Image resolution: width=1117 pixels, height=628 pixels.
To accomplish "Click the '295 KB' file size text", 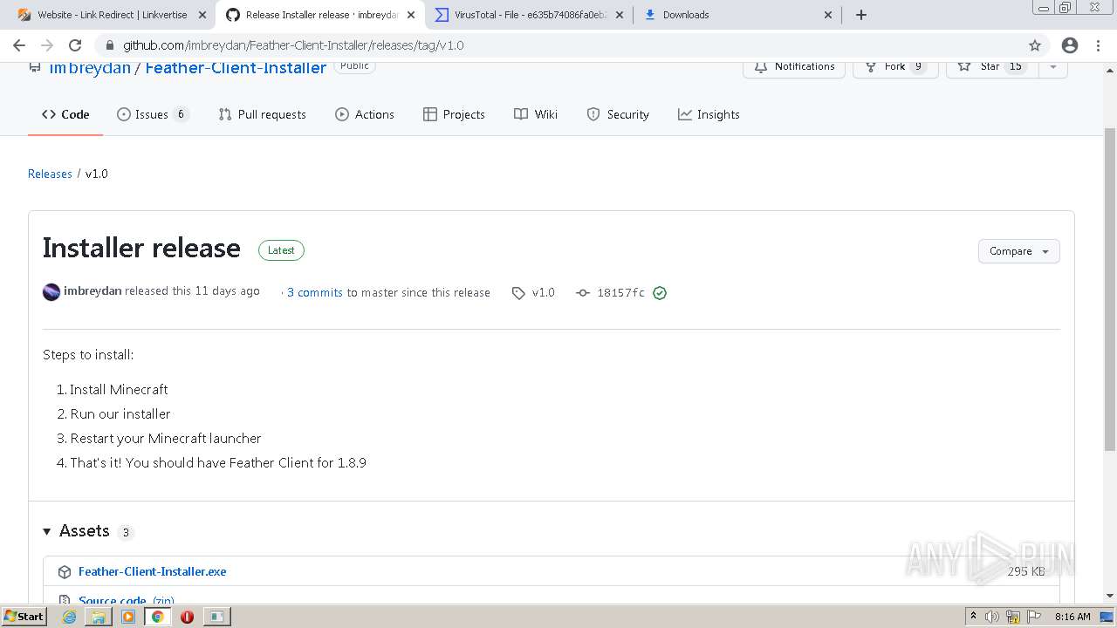I will click(1026, 572).
